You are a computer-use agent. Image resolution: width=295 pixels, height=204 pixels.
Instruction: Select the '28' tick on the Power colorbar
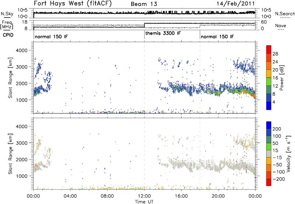coord(275,54)
